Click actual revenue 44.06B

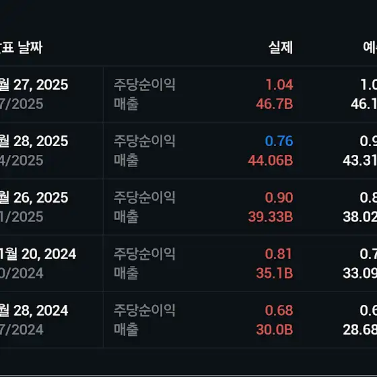[271, 160]
